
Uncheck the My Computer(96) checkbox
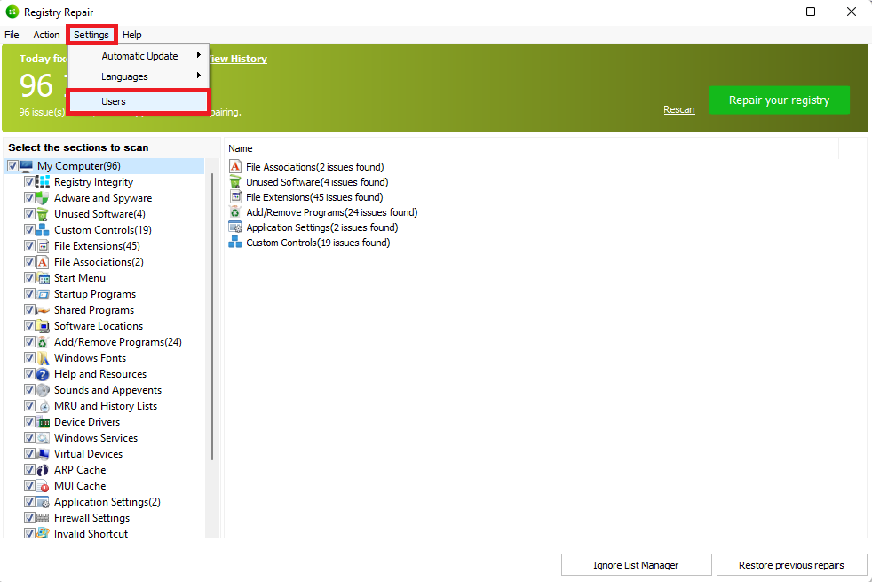(x=12, y=166)
